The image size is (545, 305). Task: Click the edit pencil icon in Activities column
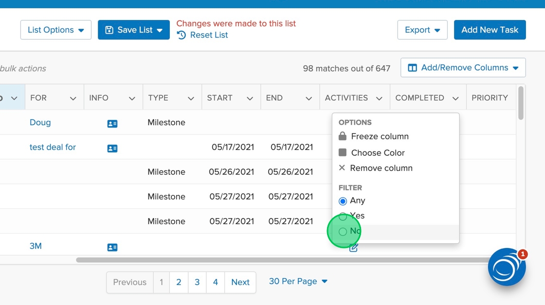pyautogui.click(x=354, y=248)
